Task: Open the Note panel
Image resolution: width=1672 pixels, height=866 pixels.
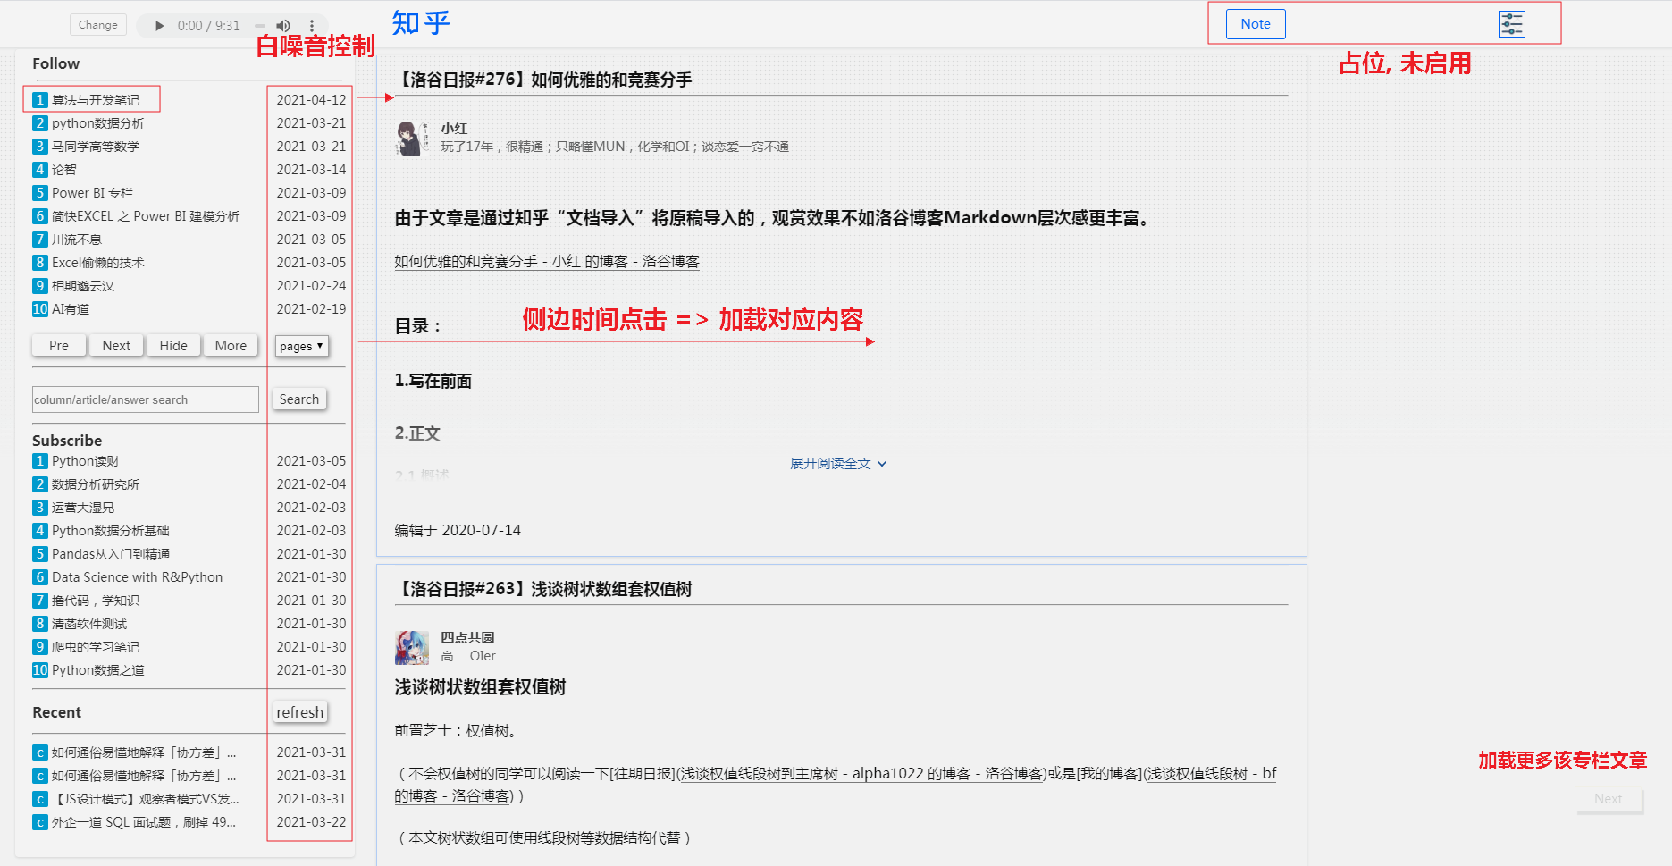Action: coord(1255,24)
